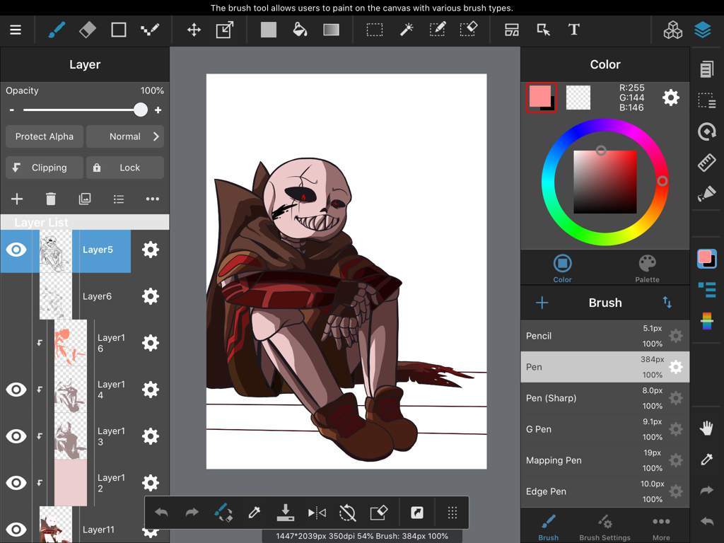
Task: Click the pink foreground color swatch
Action: [x=539, y=96]
